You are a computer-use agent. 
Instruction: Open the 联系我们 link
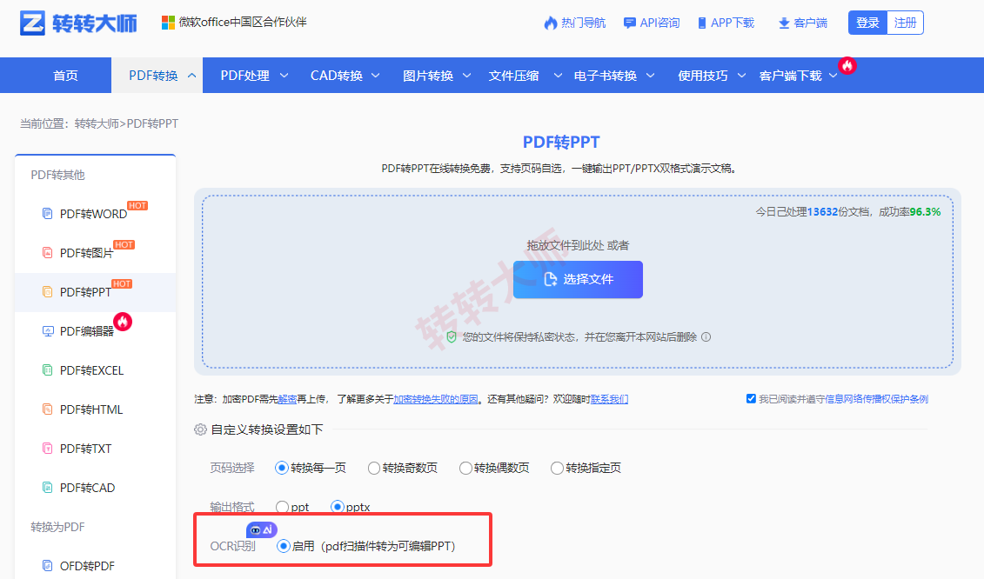tap(609, 399)
